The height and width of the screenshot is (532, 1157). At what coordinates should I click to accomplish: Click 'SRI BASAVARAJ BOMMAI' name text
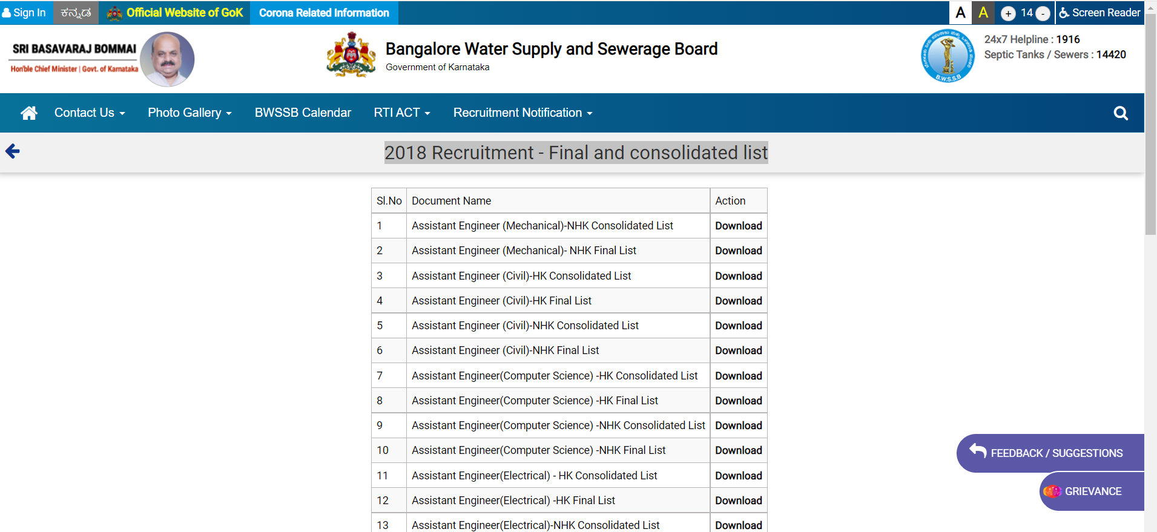(x=74, y=49)
